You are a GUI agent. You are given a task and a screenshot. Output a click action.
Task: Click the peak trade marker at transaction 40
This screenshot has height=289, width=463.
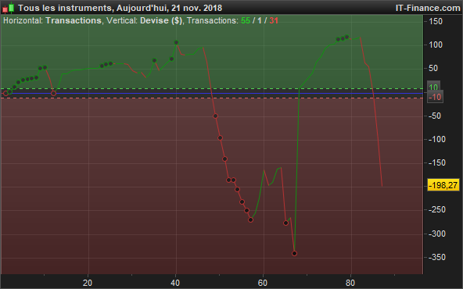tap(176, 42)
